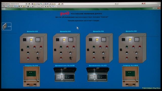Turn the mode selector switch on К.30 panel
The width and height of the screenshot is (162, 91).
[x=37, y=53]
